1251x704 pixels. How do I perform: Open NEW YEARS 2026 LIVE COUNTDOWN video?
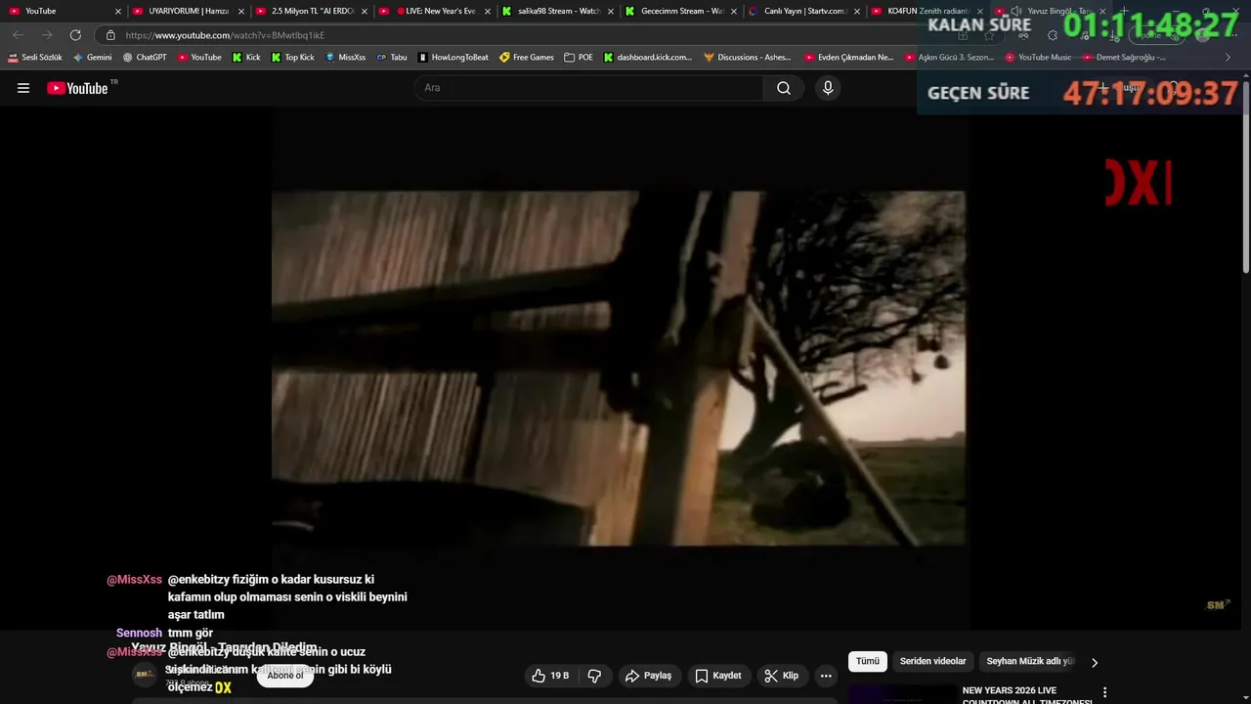click(1027, 695)
